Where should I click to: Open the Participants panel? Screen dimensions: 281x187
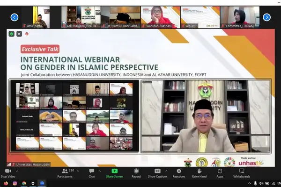(65, 173)
